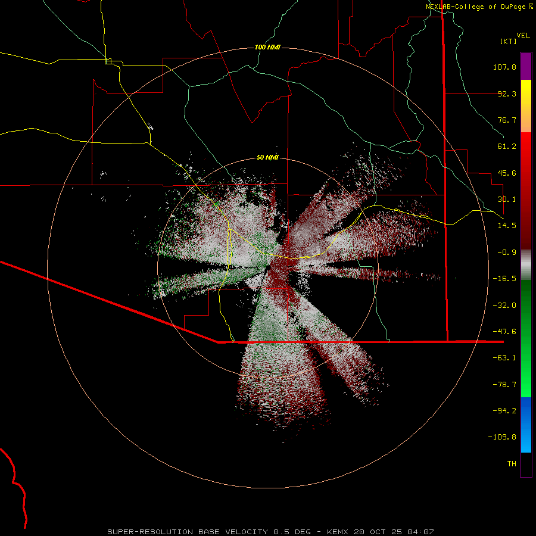
Task: Click the -109.8 velocity scale value
Action: tap(502, 437)
